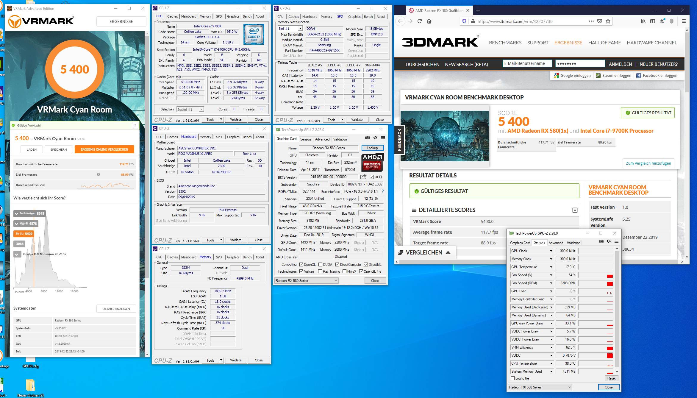The width and height of the screenshot is (697, 398).
Task: Switch to Caches tab in CPU-Z CPU window
Action: coord(172,16)
